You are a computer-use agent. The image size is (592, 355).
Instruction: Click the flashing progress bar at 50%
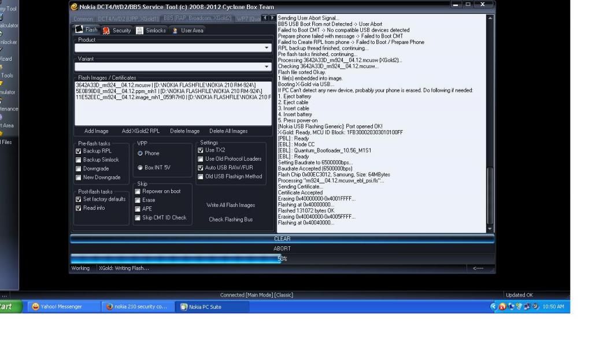[x=282, y=259]
